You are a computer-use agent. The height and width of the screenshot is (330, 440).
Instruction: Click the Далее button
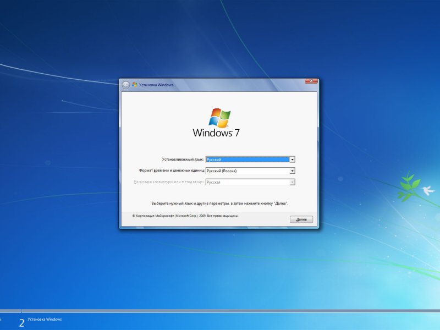[301, 219]
